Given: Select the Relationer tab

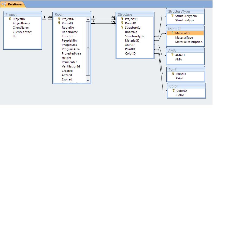Looking at the screenshot, I should coord(13,4).
